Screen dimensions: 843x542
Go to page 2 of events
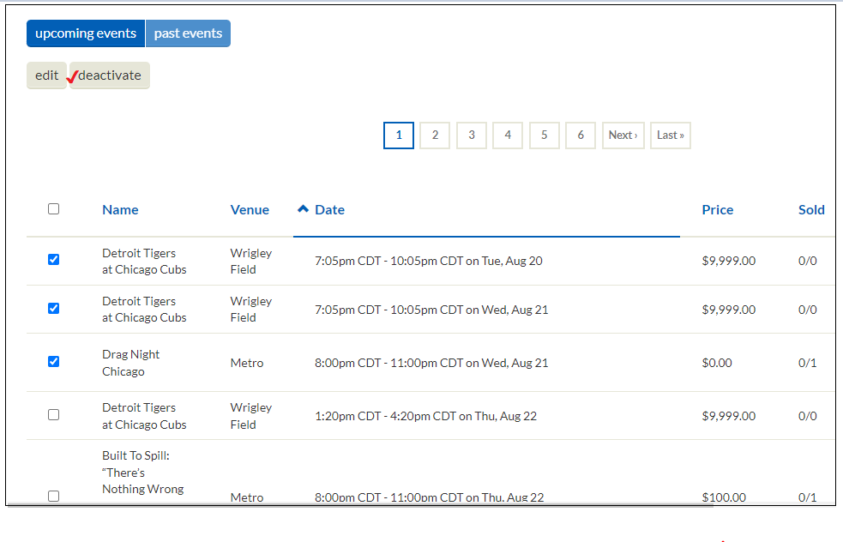[x=435, y=135]
